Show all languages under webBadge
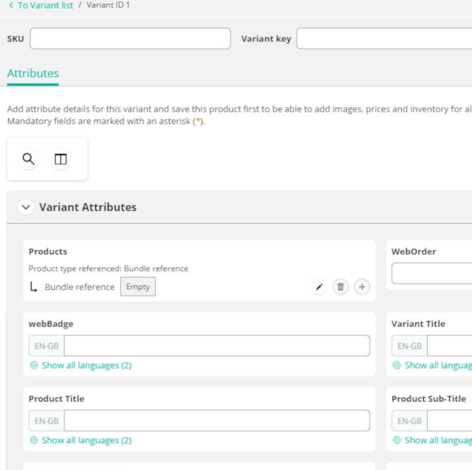This screenshot has width=472, height=470. coord(87,365)
